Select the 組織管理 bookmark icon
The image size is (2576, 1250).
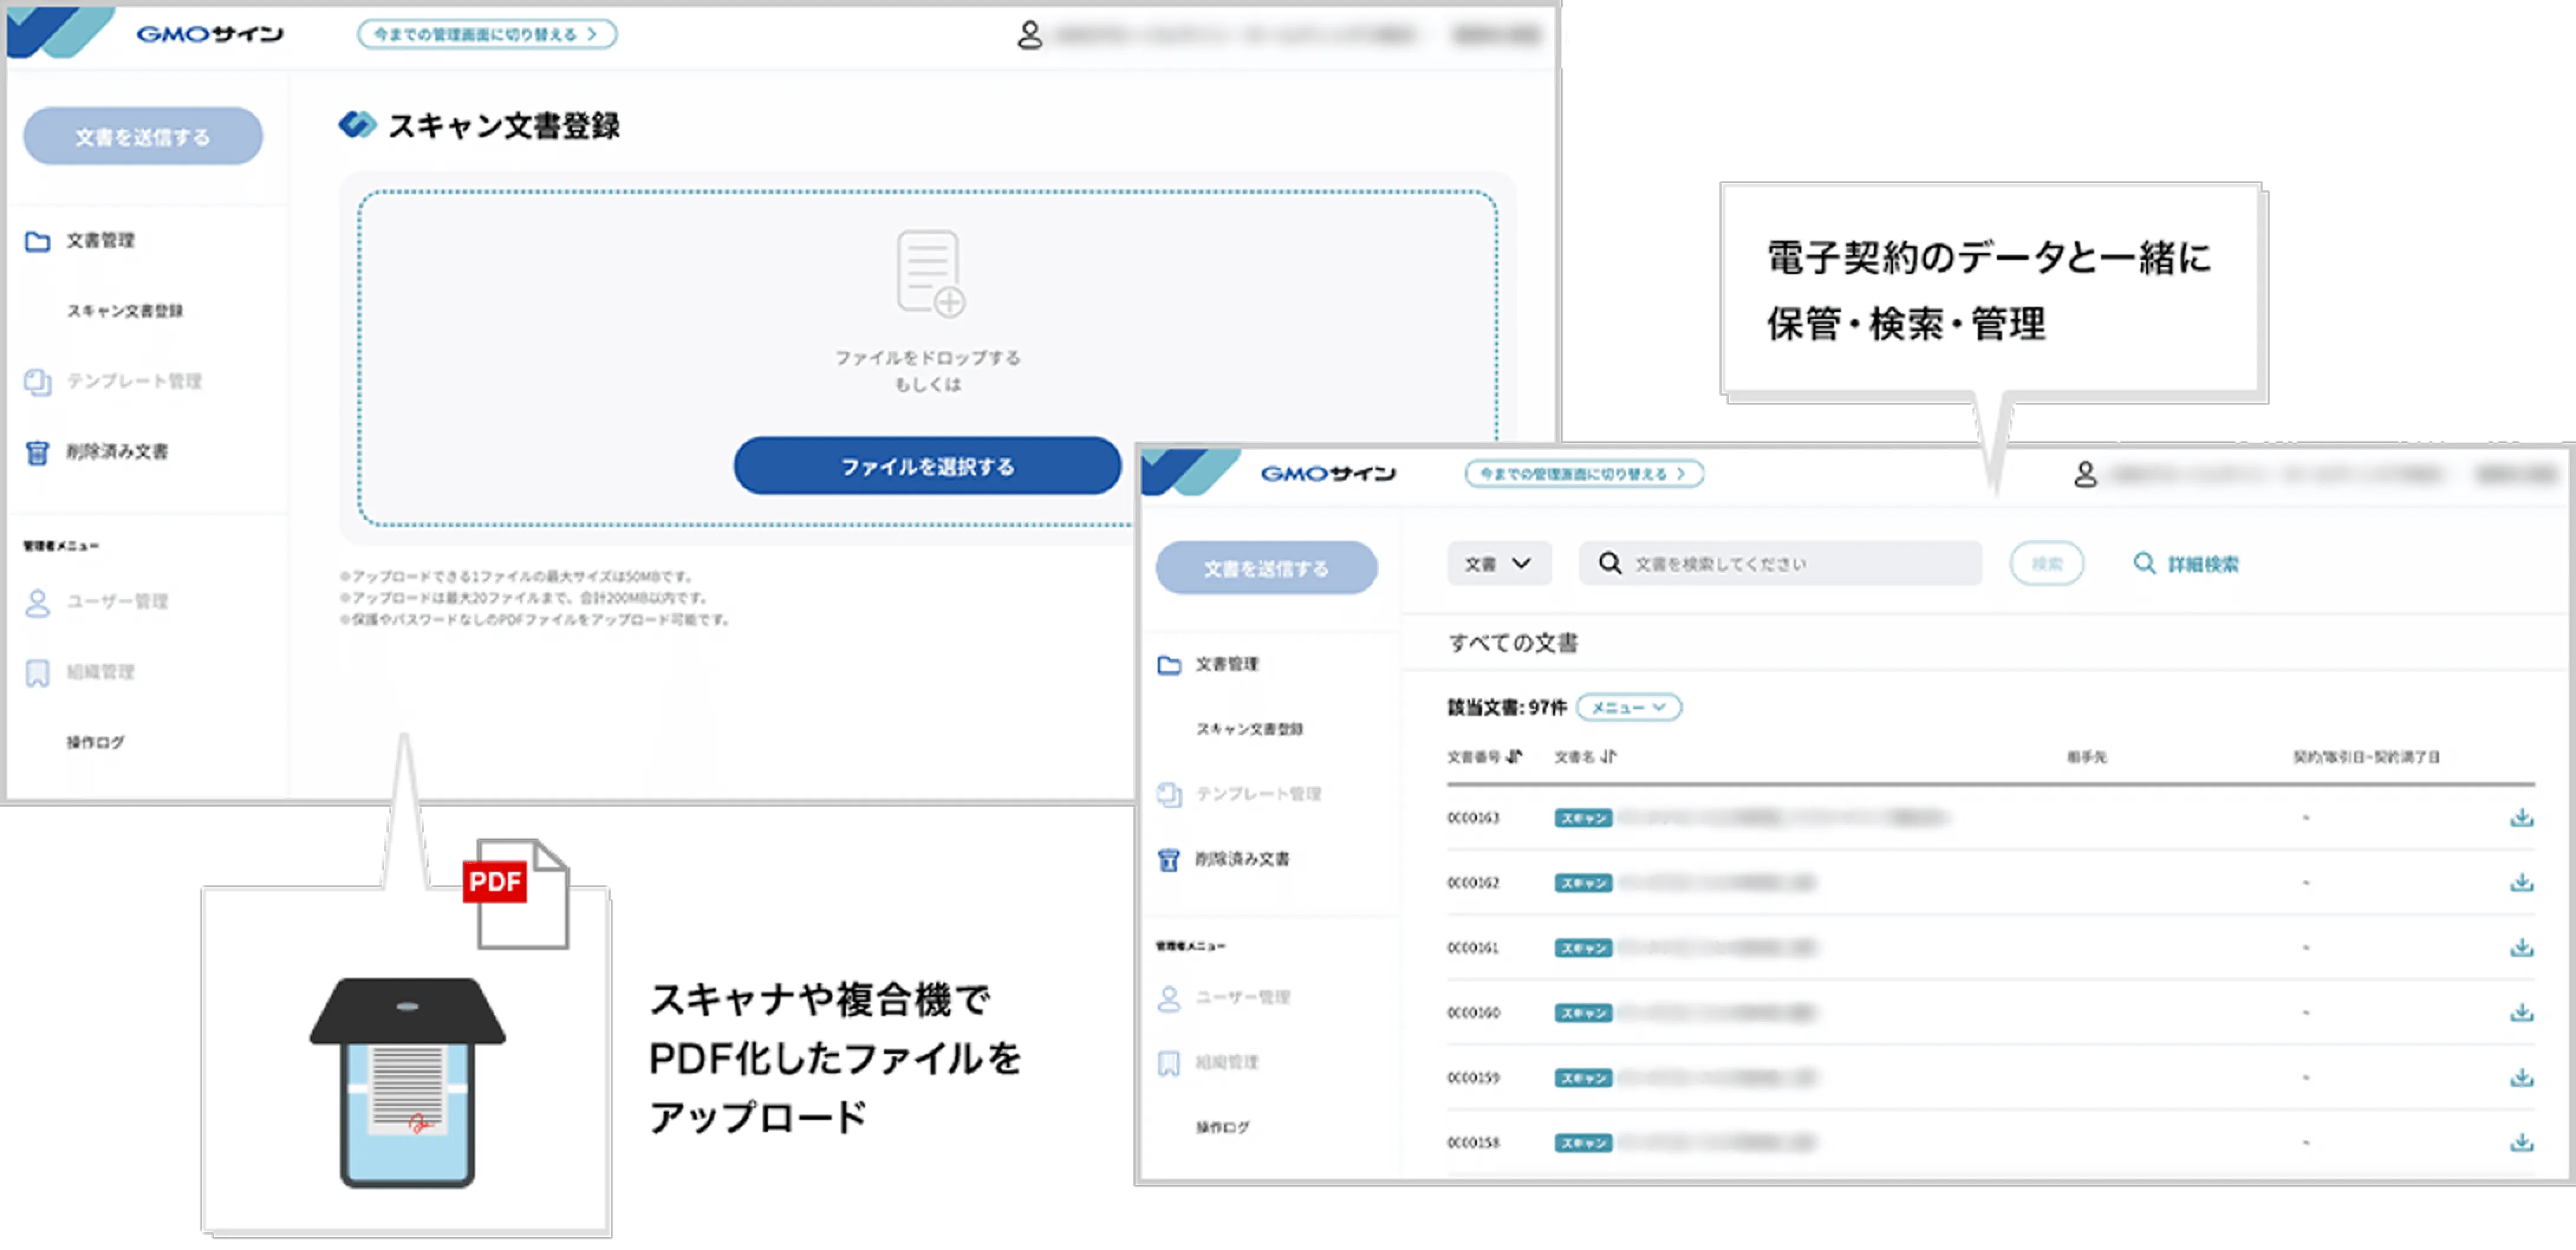[37, 672]
